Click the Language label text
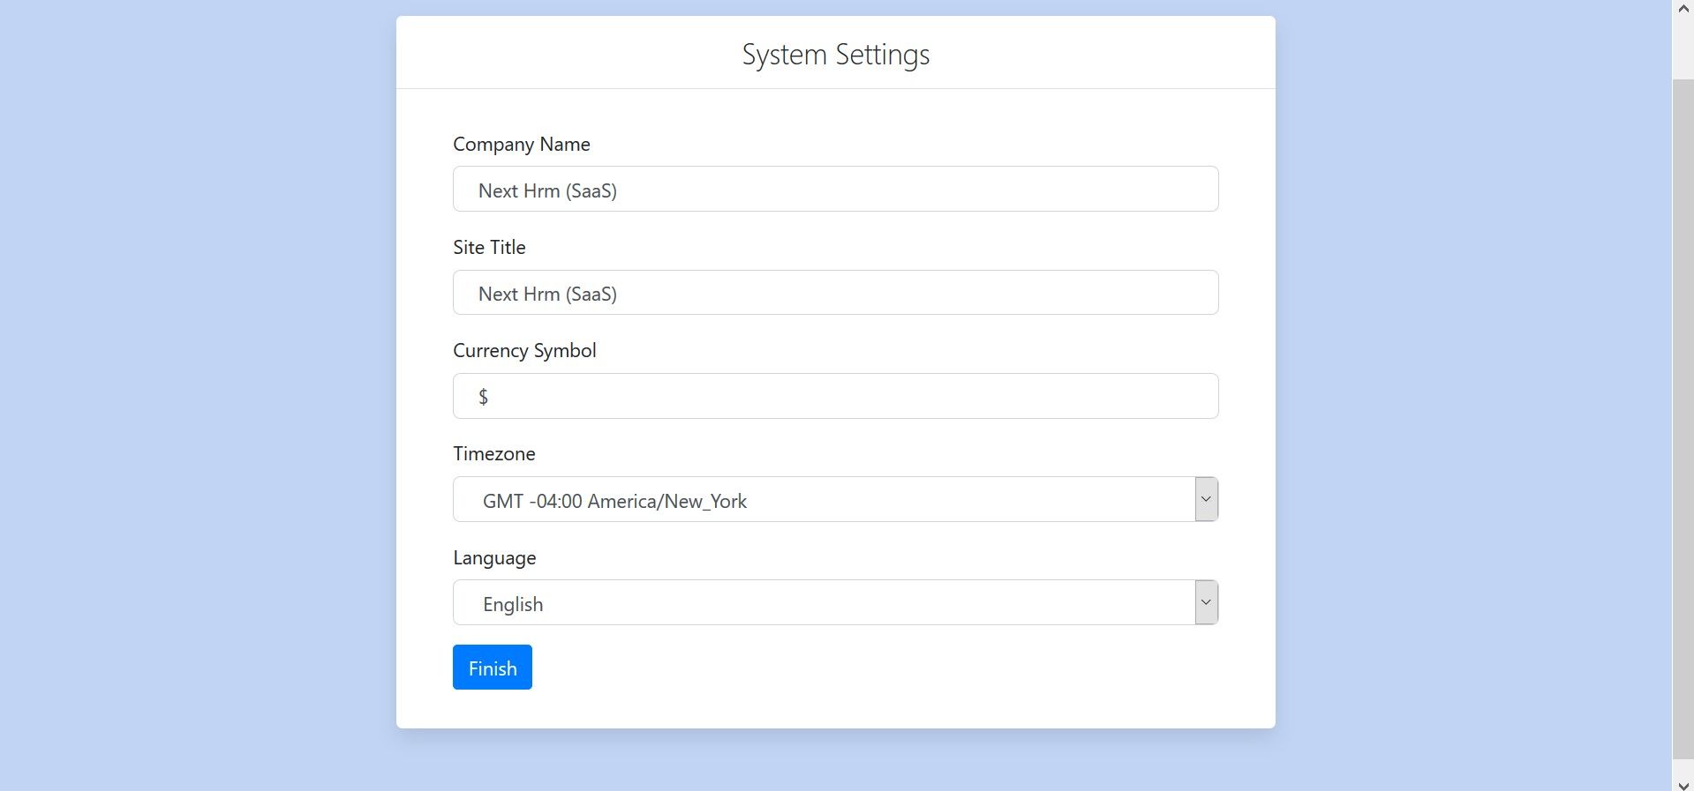Screen dimensions: 1694x791 pyautogui.click(x=494, y=558)
